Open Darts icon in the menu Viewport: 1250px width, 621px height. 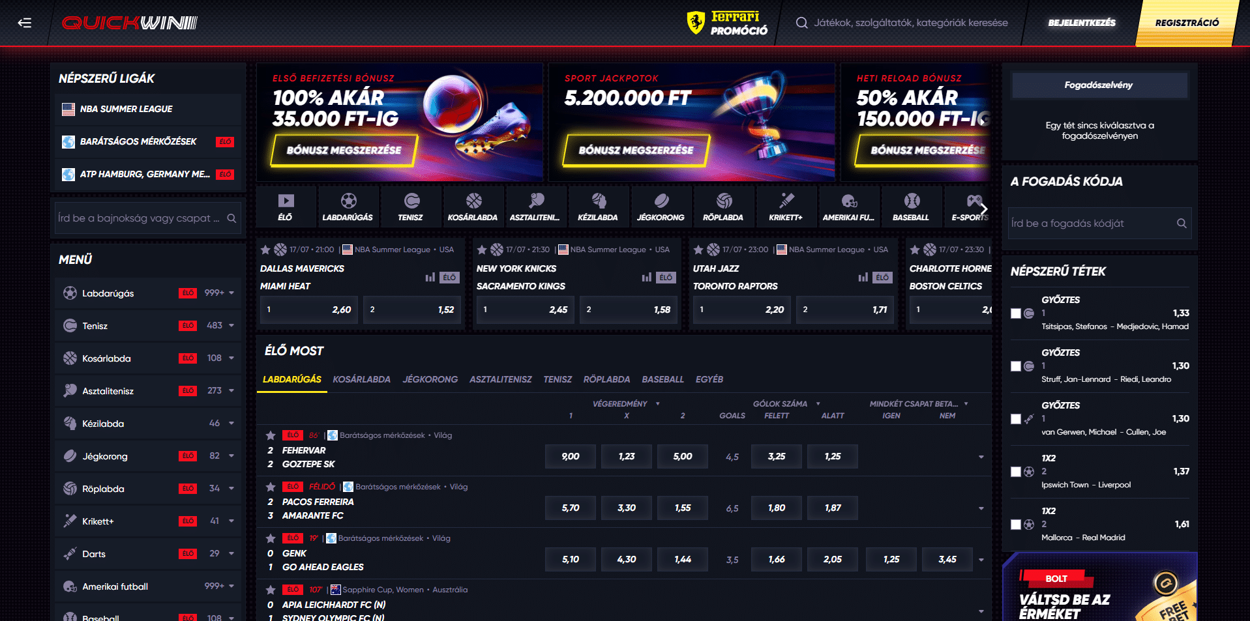pos(70,554)
